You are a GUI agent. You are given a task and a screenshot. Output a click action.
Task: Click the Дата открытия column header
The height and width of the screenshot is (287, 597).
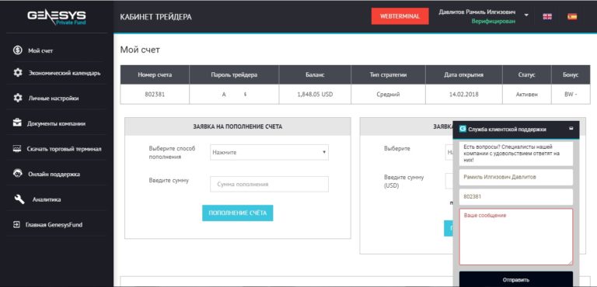coord(464,75)
